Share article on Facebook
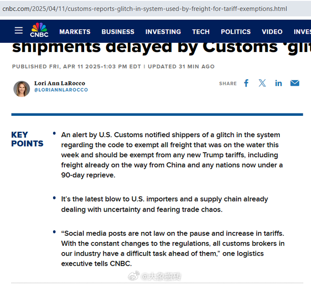 pos(246,83)
